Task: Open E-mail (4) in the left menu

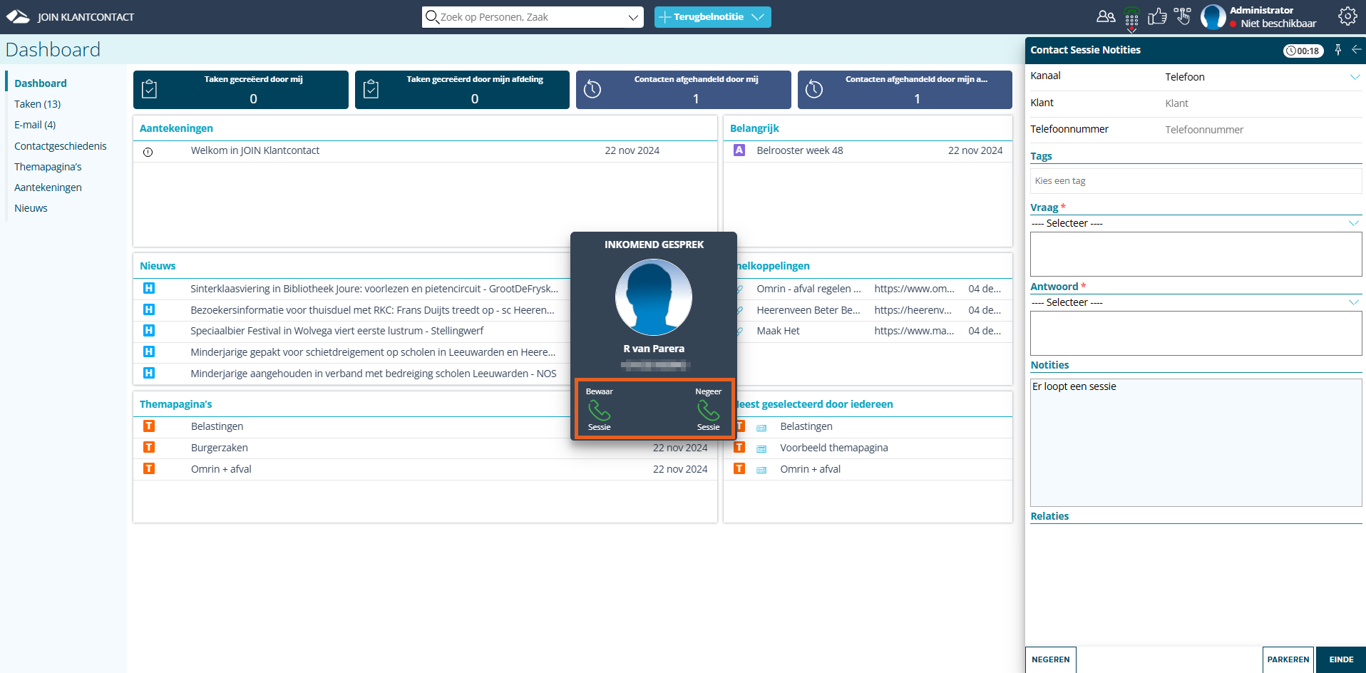Action: [x=35, y=125]
